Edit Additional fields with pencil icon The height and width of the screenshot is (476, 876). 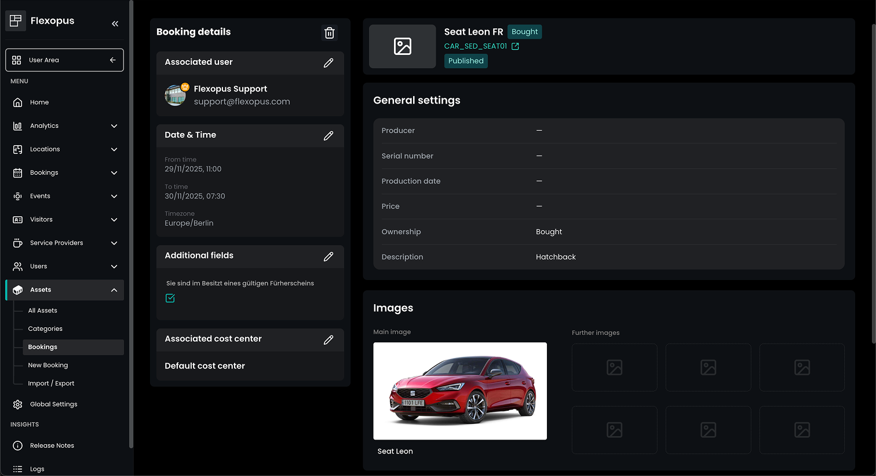[x=328, y=256]
